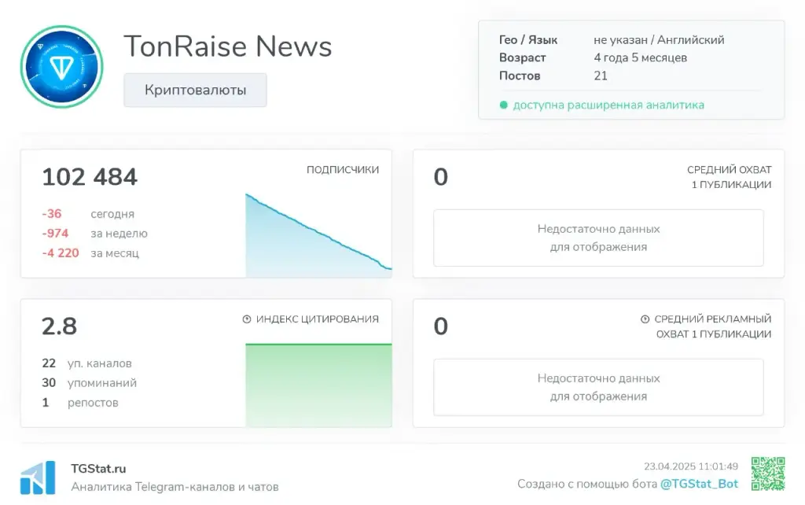The height and width of the screenshot is (505, 805).
Task: Click the -974 за неделю stat
Action: (x=94, y=234)
